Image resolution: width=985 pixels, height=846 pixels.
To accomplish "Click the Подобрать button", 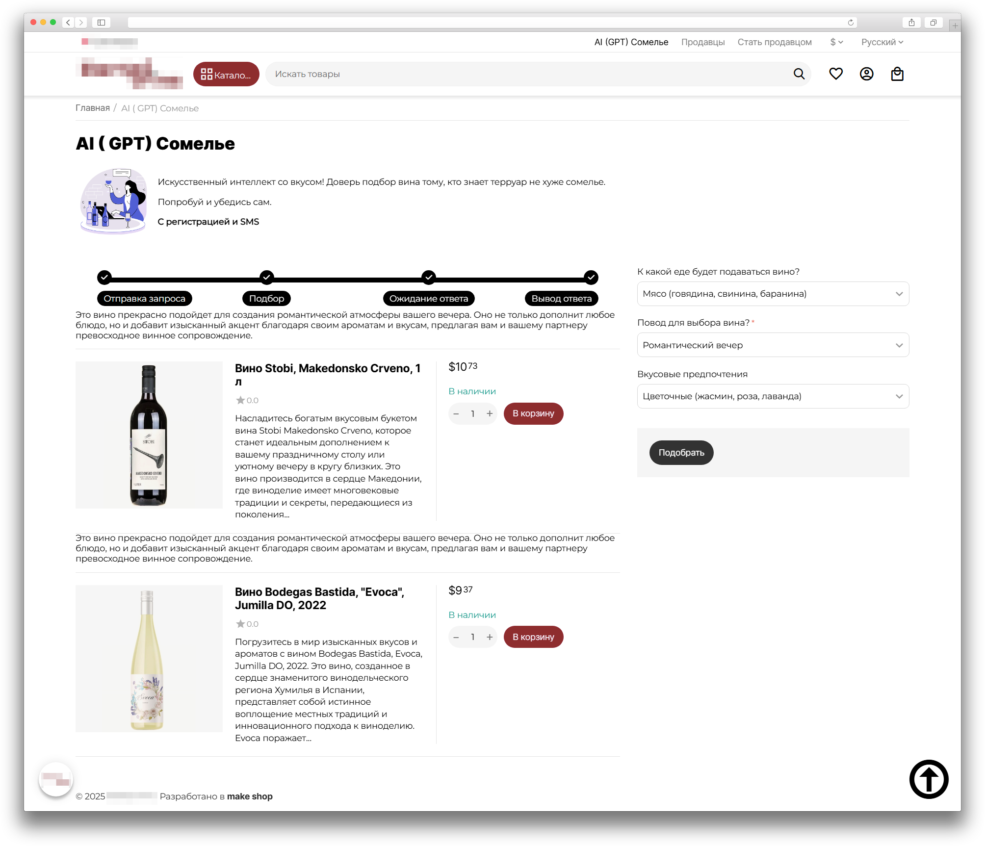I will coord(681,453).
